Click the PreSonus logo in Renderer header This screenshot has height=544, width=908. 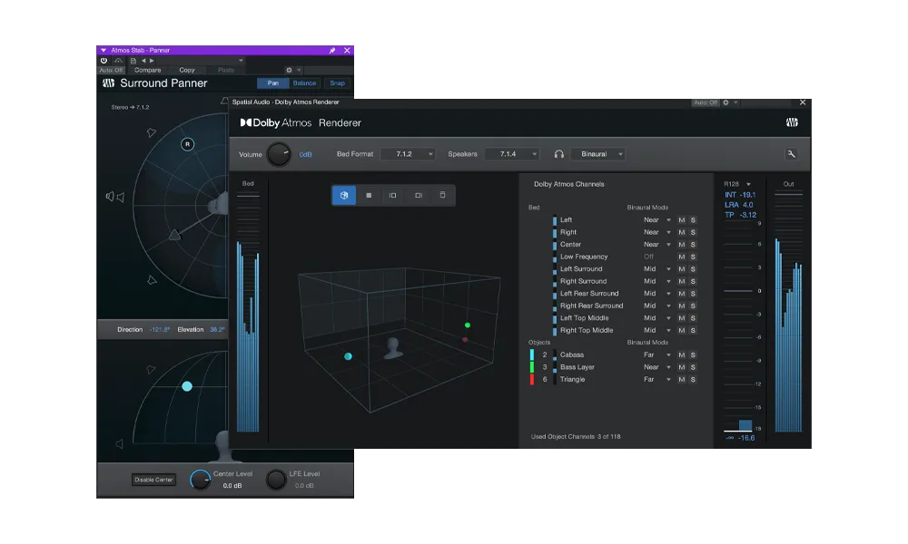(x=792, y=123)
